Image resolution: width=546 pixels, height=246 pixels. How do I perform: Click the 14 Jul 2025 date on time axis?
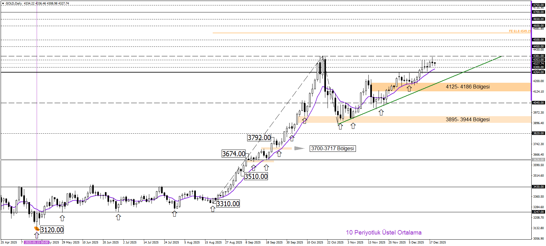pyautogui.click(x=151, y=242)
